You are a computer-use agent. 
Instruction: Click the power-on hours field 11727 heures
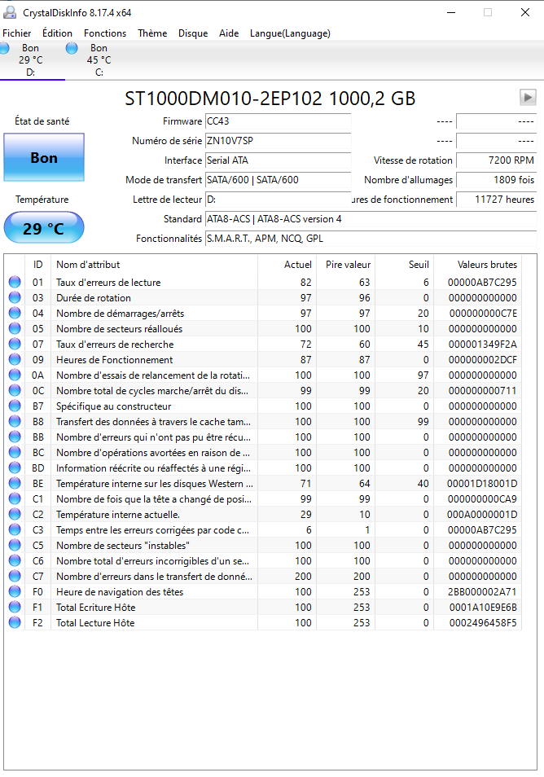[x=497, y=200]
